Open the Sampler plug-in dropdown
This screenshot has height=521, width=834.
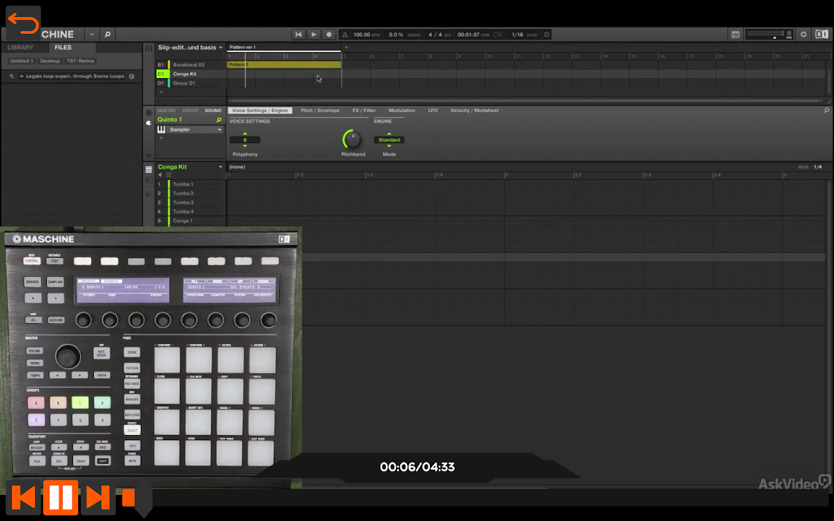pyautogui.click(x=220, y=130)
